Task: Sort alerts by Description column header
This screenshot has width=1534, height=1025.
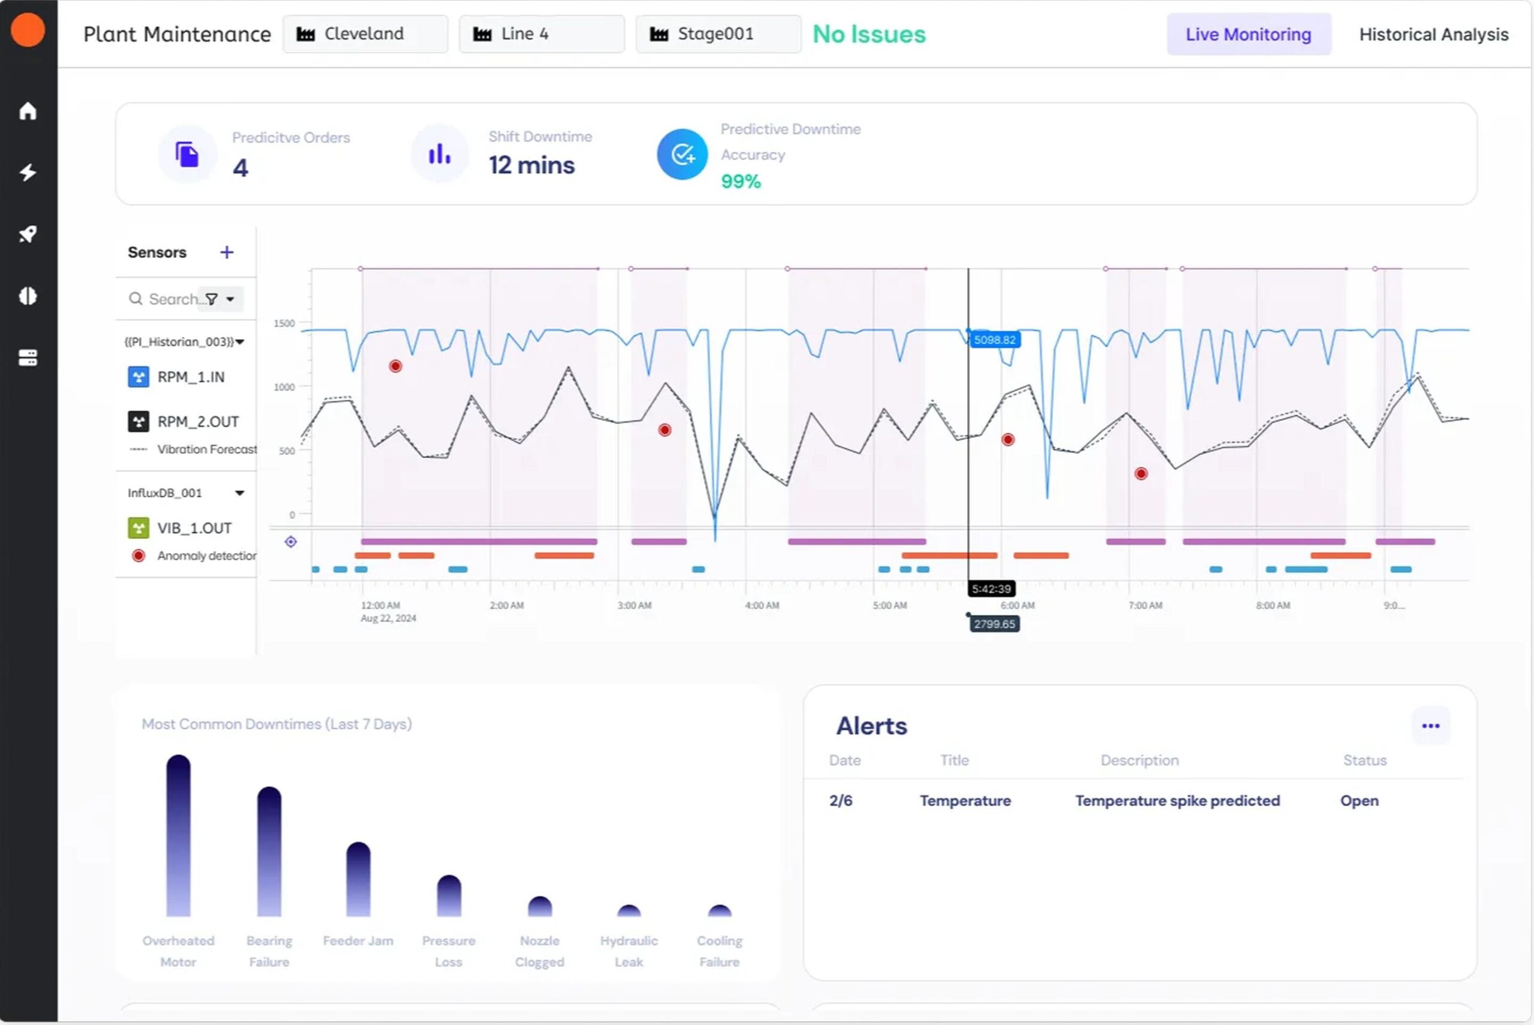Action: 1140,760
